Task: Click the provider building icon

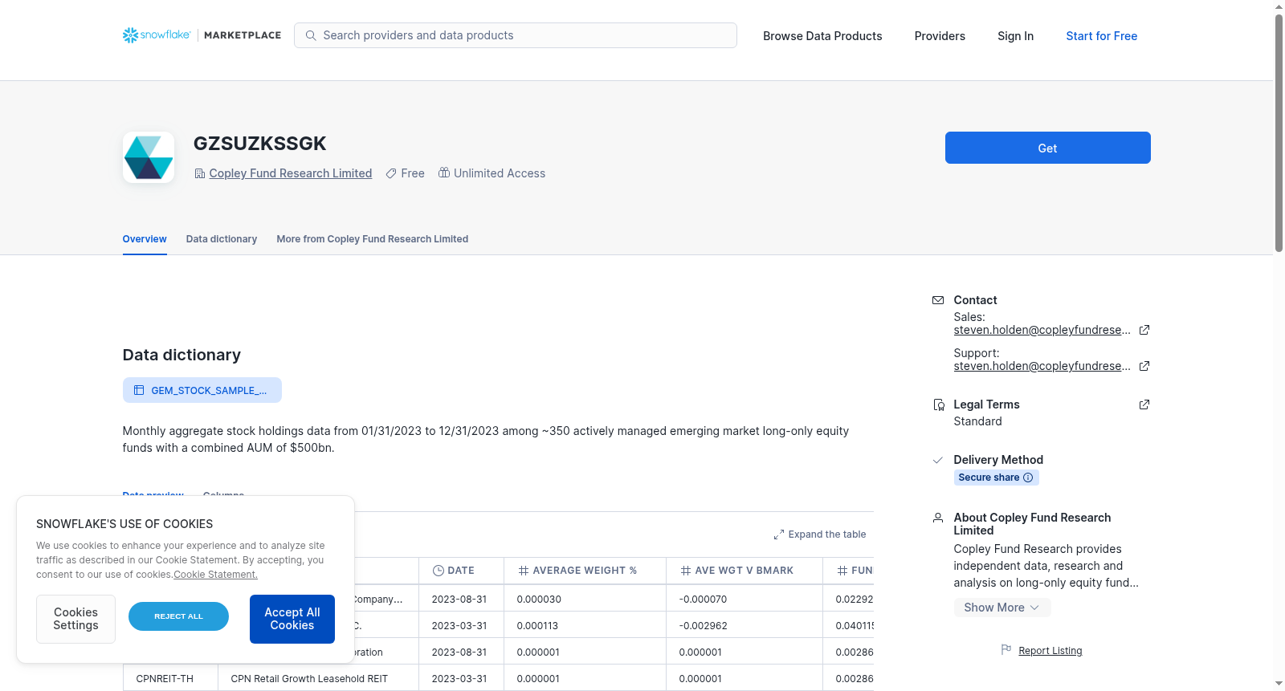Action: tap(200, 173)
